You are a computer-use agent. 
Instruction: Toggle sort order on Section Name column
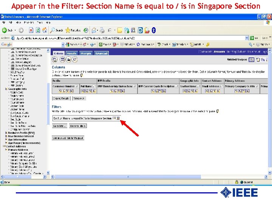(198, 86)
